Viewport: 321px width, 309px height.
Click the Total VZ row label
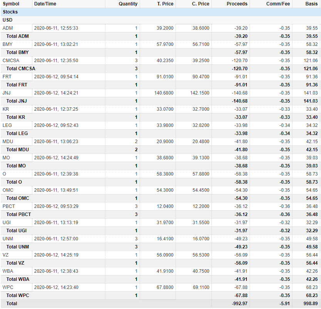coord(15,263)
